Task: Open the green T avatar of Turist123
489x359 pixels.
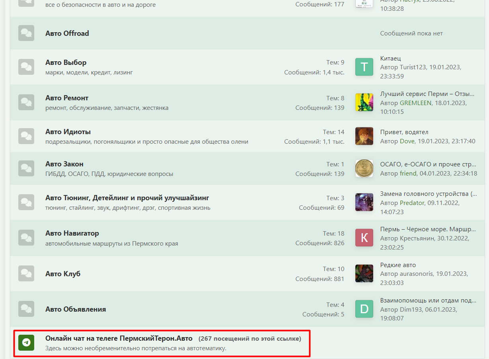Action: (x=364, y=67)
